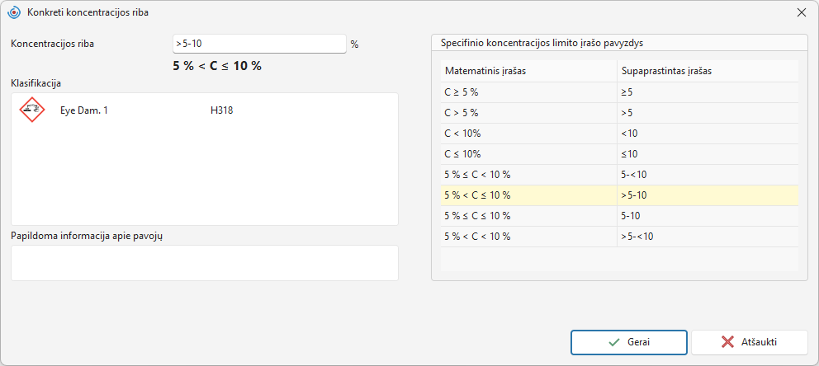Click the application logo icon in title bar
819x366 pixels.
[15, 12]
